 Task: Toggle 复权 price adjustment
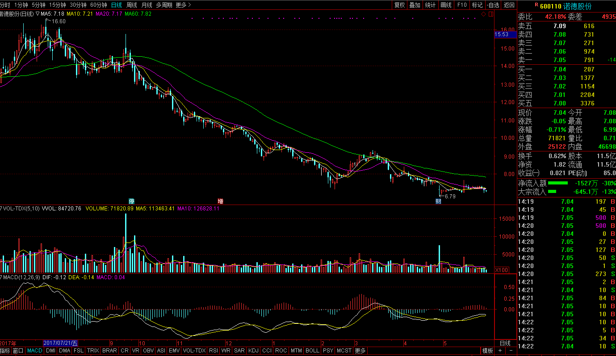pos(399,5)
